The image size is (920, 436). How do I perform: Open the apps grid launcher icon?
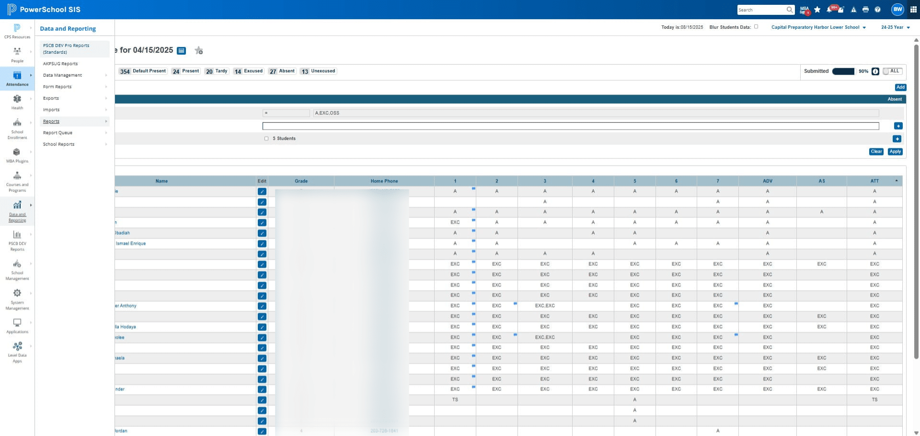913,10
